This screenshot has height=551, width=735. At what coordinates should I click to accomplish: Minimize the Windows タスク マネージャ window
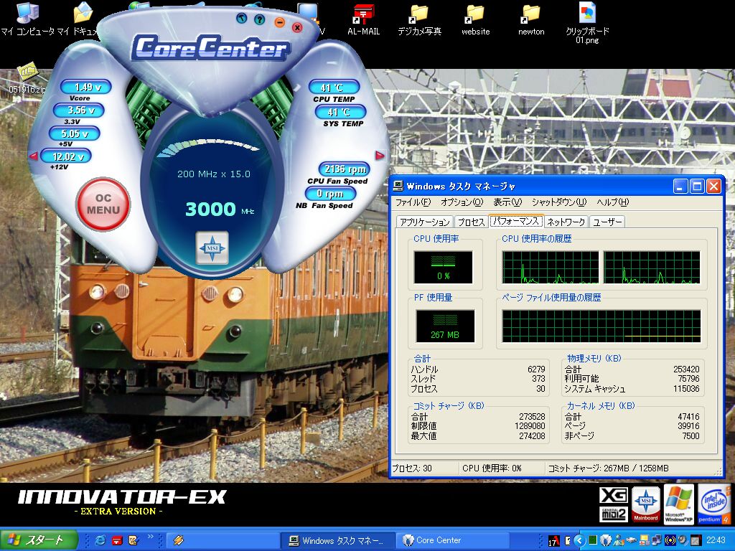[x=680, y=187]
